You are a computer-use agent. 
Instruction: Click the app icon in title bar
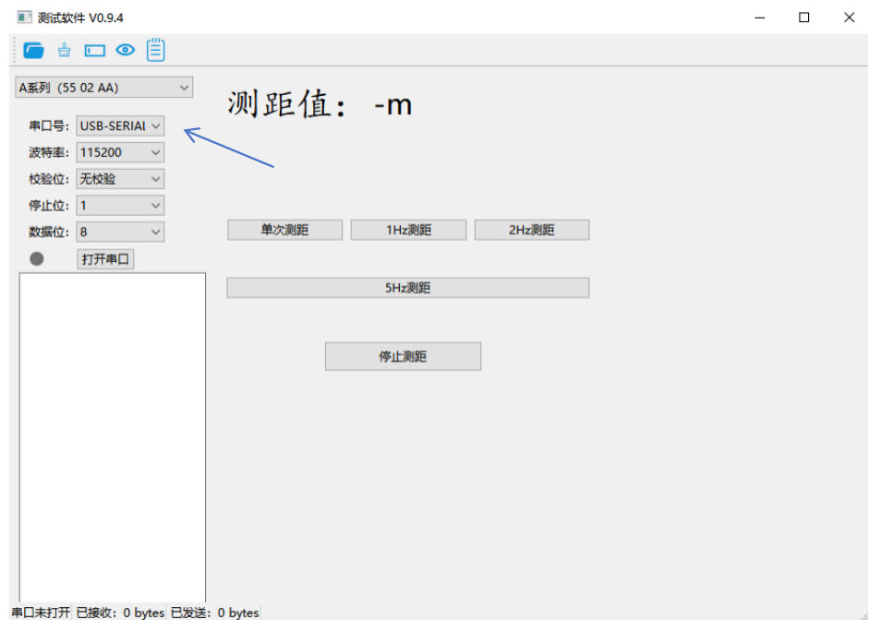tap(24, 18)
